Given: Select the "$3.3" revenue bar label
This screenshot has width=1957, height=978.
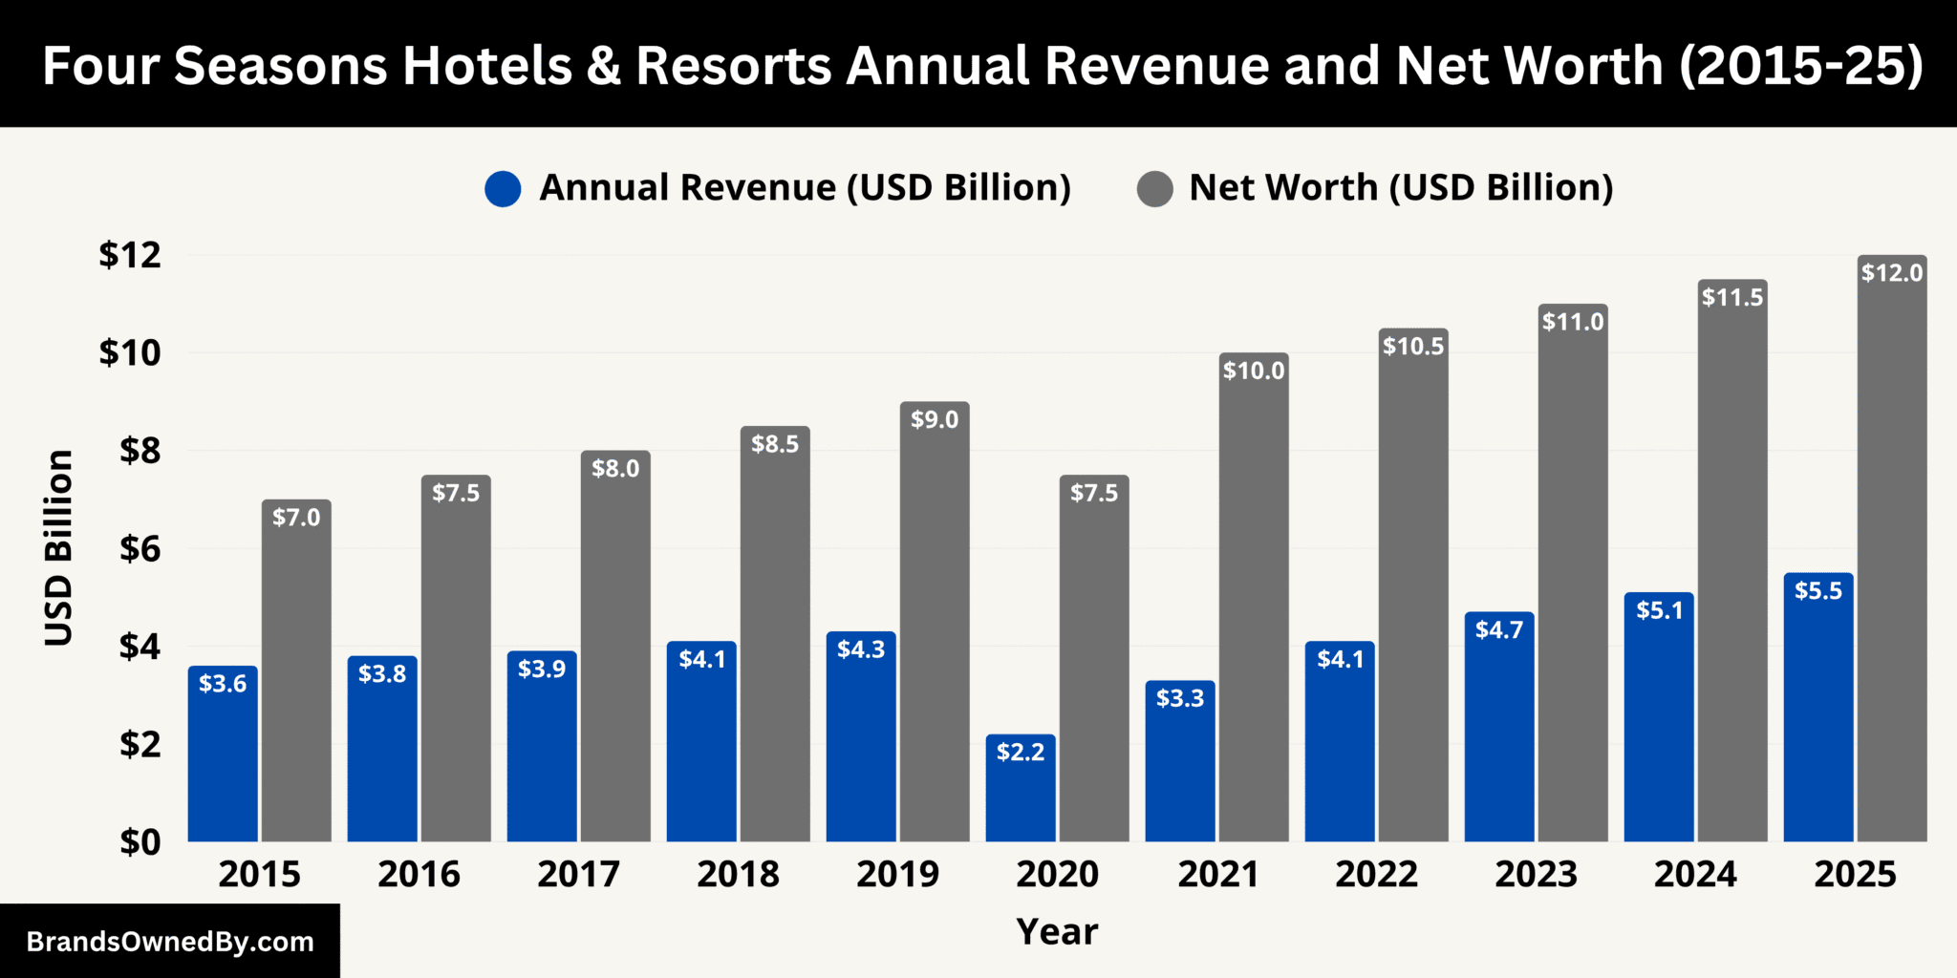Looking at the screenshot, I should tap(1180, 699).
